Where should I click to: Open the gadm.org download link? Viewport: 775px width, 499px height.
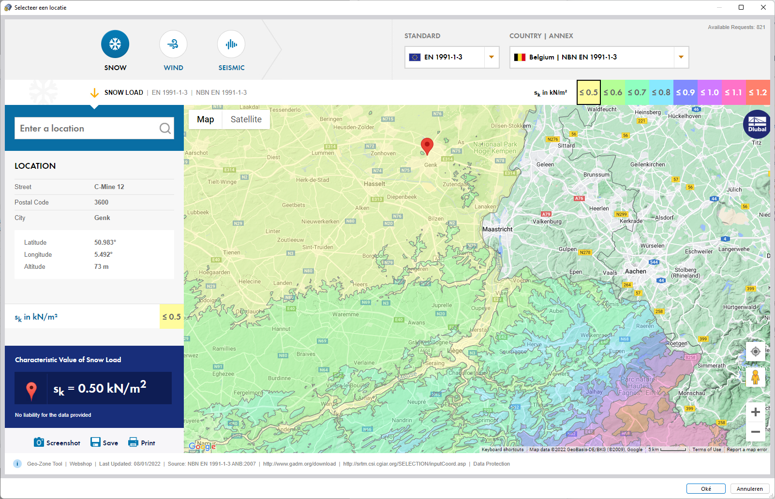299,464
